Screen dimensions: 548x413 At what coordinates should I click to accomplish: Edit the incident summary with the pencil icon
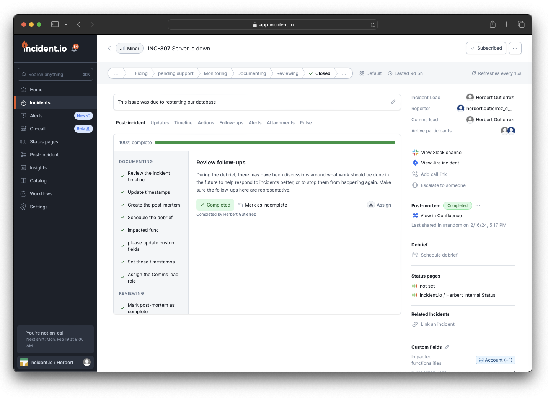click(x=393, y=102)
